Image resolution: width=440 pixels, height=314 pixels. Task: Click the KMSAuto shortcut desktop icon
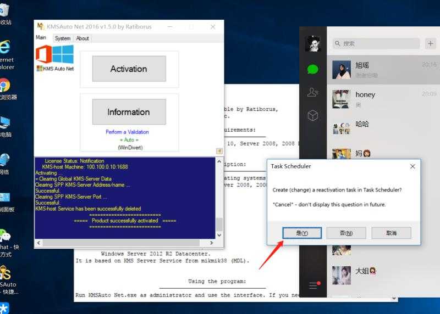8,280
